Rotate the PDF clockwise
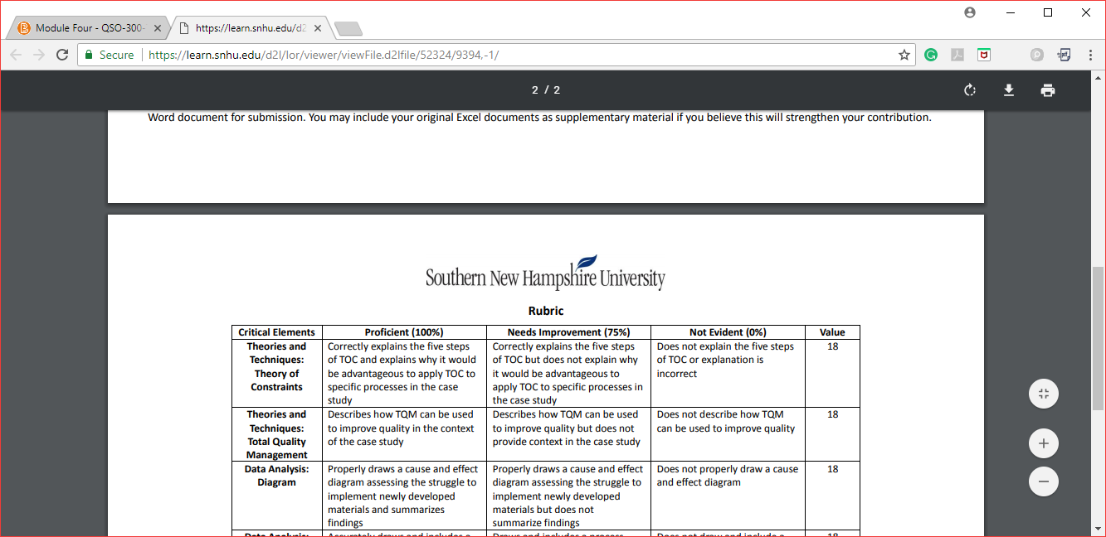Screen dimensions: 1106x537 pos(970,90)
